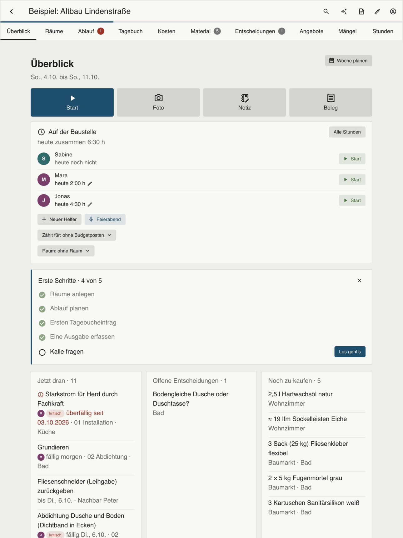The height and width of the screenshot is (538, 403).
Task: Switch to the Tagebuch tab
Action: coord(131,31)
